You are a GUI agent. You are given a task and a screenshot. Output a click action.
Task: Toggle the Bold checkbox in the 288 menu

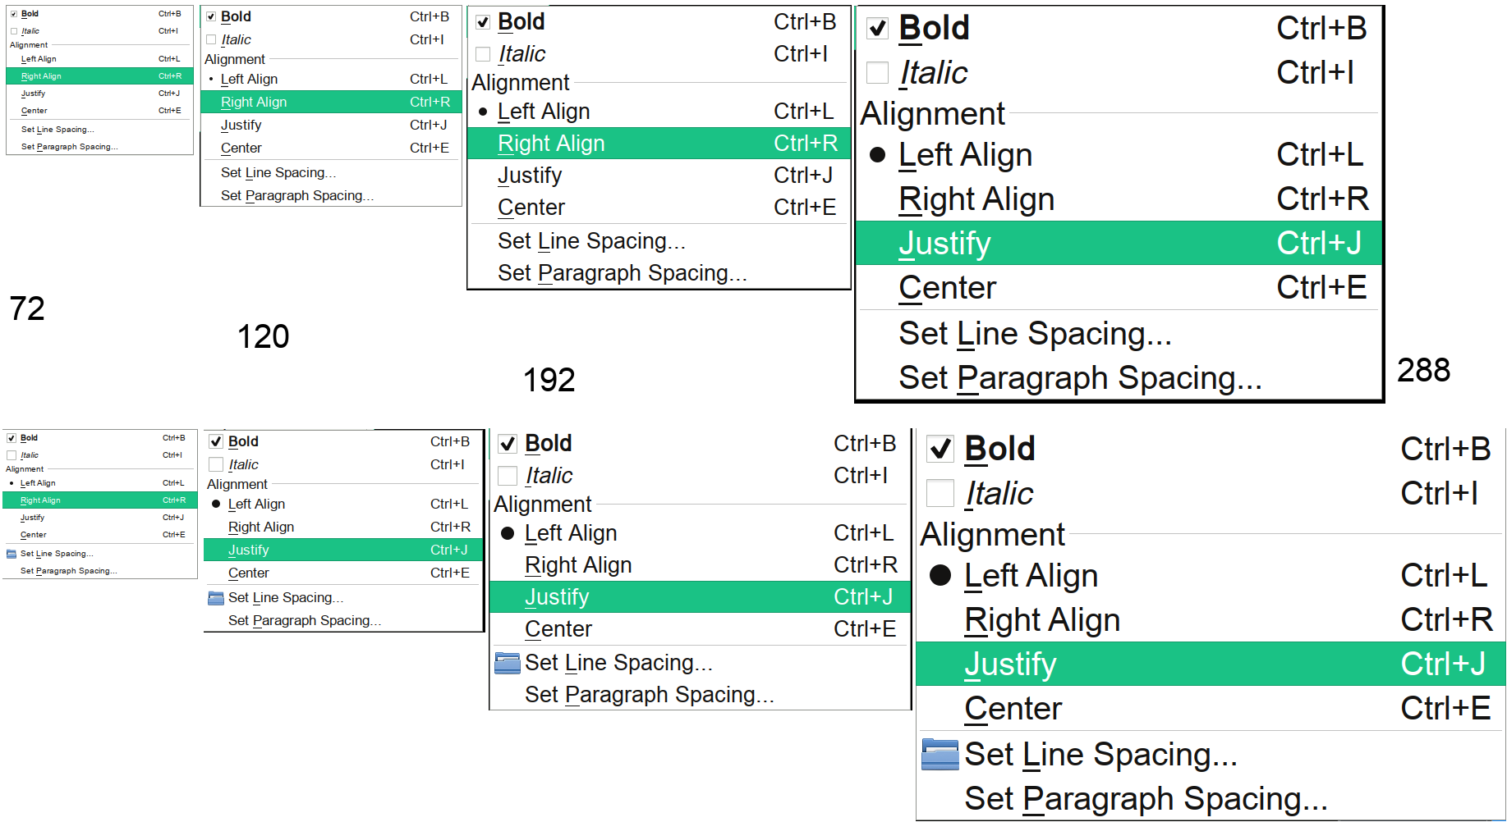pyautogui.click(x=878, y=29)
